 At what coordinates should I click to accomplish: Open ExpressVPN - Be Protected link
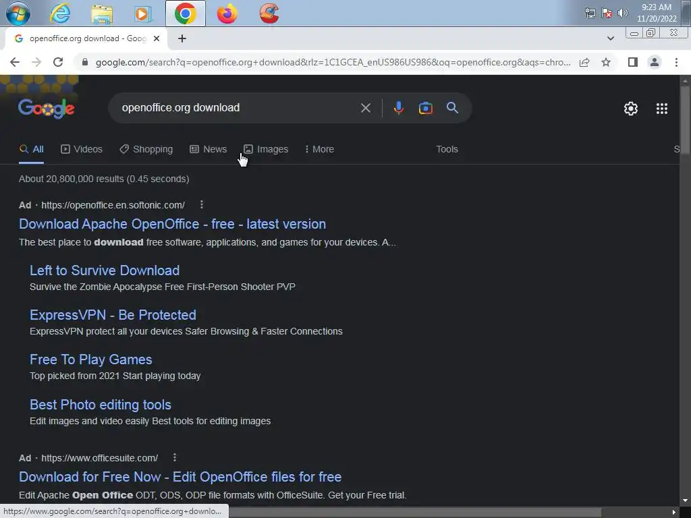[113, 315]
